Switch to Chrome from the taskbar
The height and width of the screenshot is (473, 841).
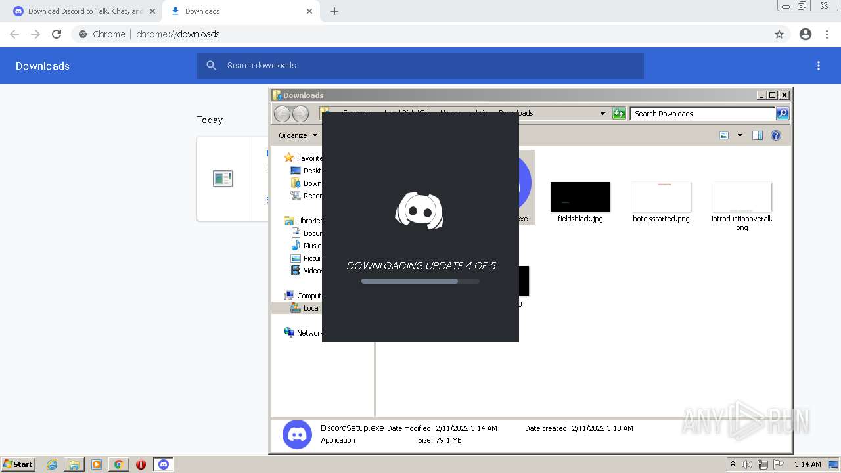point(119,464)
